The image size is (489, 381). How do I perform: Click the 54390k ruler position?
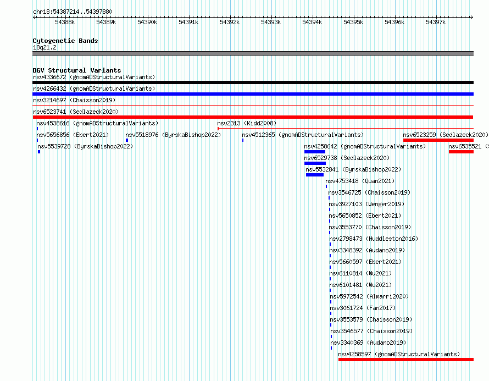(x=147, y=22)
